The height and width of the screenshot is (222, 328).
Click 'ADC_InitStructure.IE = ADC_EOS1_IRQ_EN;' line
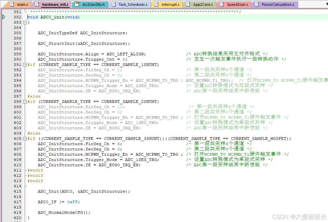pos(89,91)
